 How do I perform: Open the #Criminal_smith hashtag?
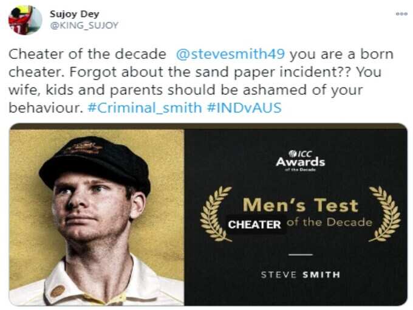145,108
